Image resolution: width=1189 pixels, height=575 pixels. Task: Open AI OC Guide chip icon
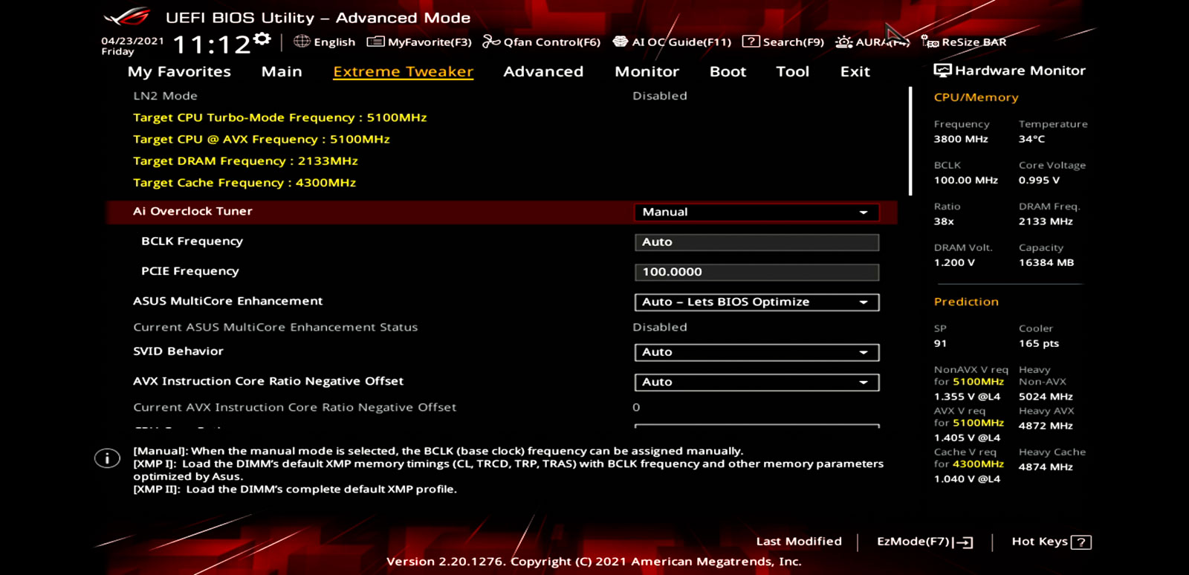coord(620,42)
